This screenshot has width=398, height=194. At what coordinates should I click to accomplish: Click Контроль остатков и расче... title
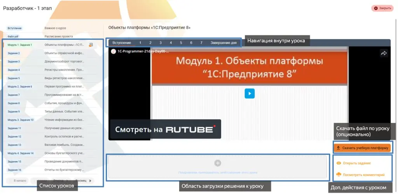(64, 137)
